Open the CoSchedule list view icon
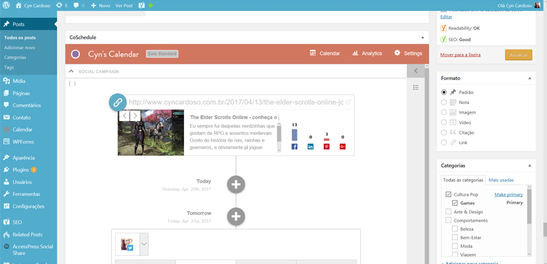Screen dimensions: 547x264 (416, 87)
